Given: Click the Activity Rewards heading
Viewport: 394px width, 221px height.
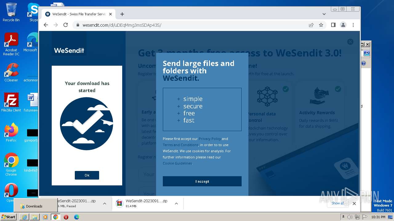Looking at the screenshot, I should (317, 113).
